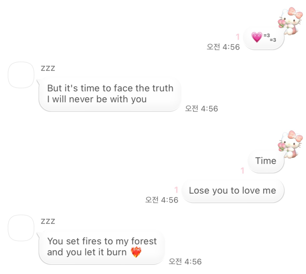The height and width of the screenshot is (274, 306).
Task: Click the timestamp beside "you let it burn"
Action: tap(185, 262)
